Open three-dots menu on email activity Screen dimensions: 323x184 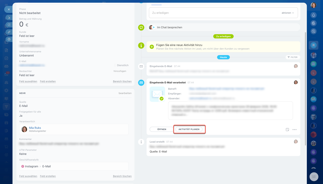pyautogui.click(x=294, y=129)
